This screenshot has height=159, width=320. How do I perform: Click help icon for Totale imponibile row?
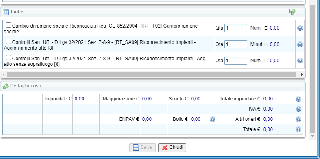point(298,99)
